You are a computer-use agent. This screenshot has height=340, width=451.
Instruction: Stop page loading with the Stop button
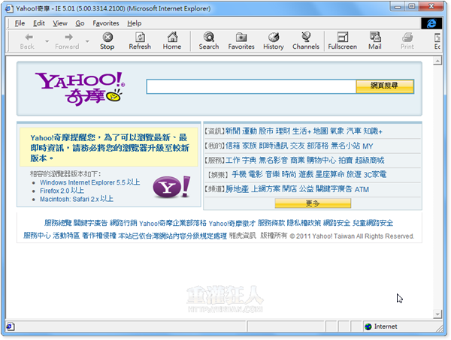[107, 41]
